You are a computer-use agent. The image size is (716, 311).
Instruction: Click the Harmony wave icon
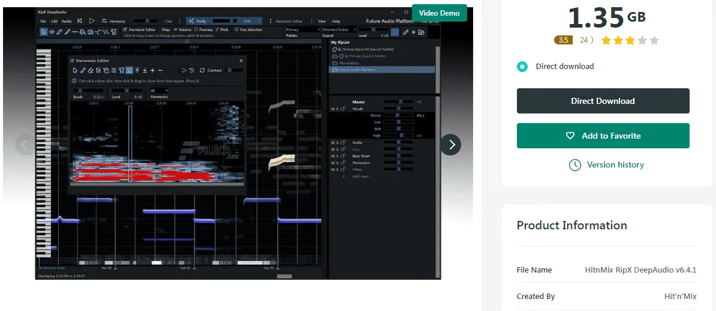(x=104, y=21)
